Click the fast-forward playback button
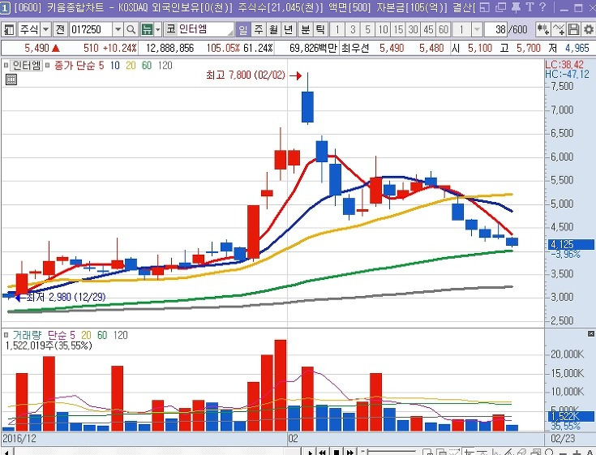 (x=350, y=452)
